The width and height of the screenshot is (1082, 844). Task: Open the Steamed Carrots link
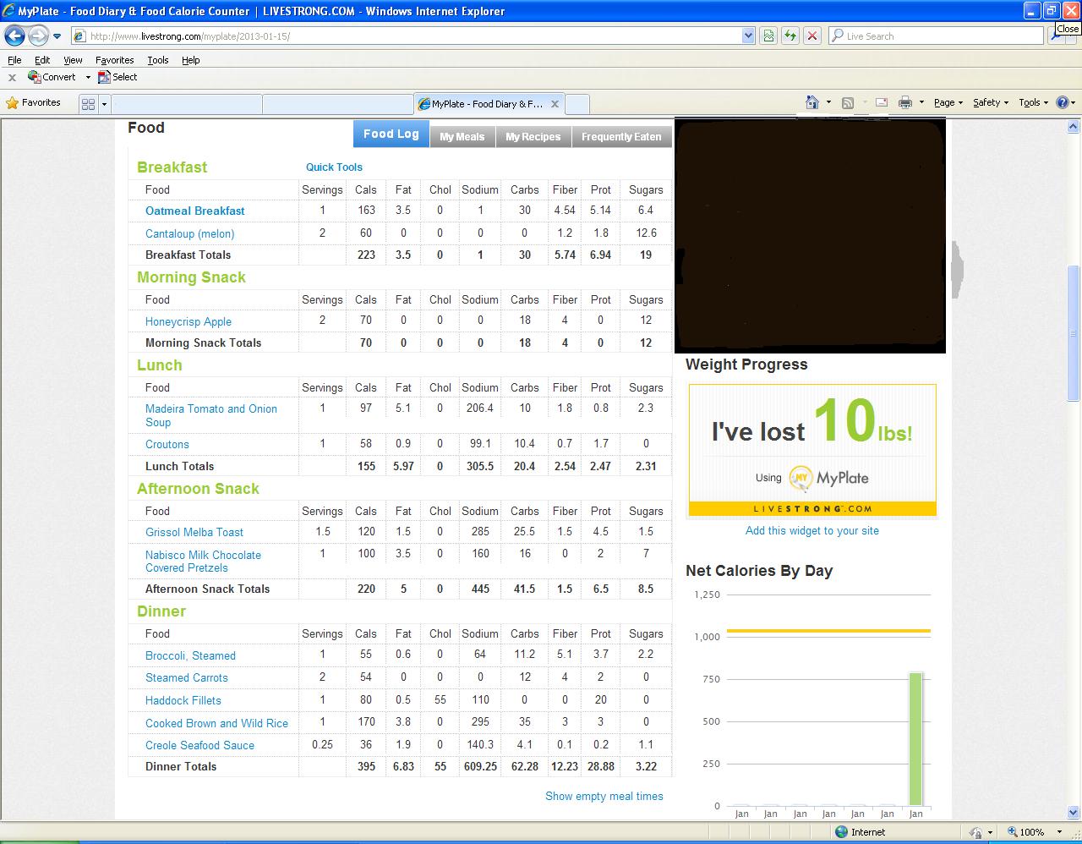point(187,677)
